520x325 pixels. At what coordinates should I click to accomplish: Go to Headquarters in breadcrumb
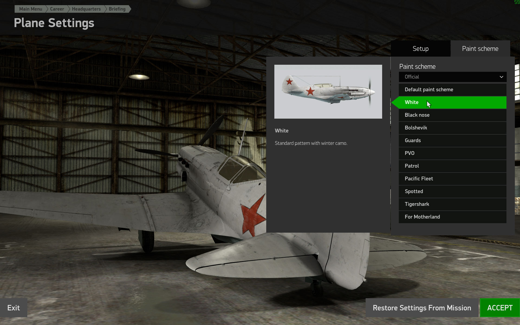[86, 9]
